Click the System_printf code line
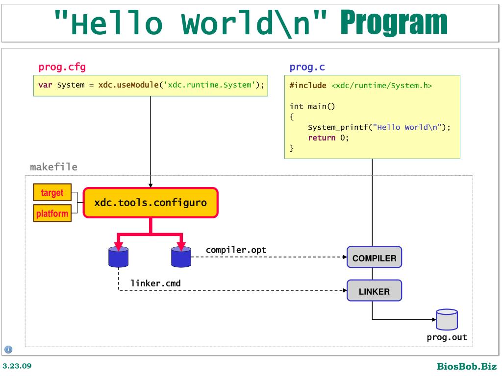 point(379,127)
